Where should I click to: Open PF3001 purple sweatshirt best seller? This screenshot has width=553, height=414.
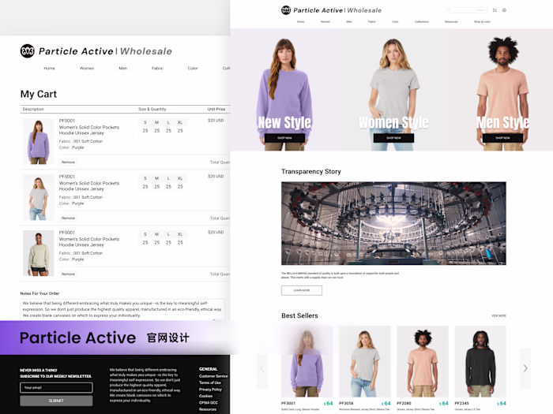point(307,361)
